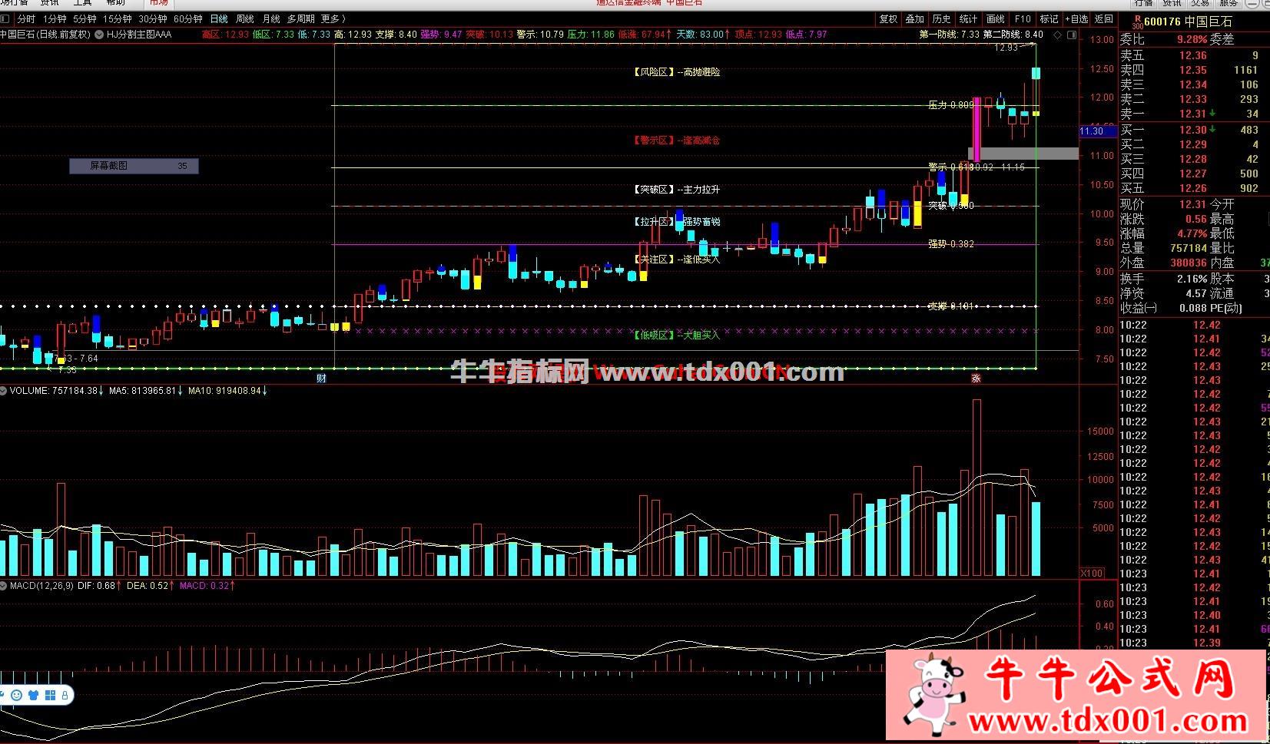Click the diamond icon beside 第二防线
This screenshot has width=1270, height=744.
[x=1057, y=35]
